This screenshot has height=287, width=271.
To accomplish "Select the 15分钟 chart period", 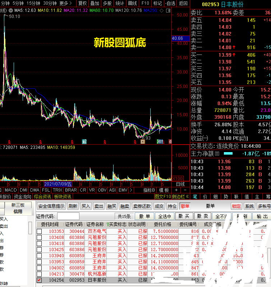I will [33, 3].
